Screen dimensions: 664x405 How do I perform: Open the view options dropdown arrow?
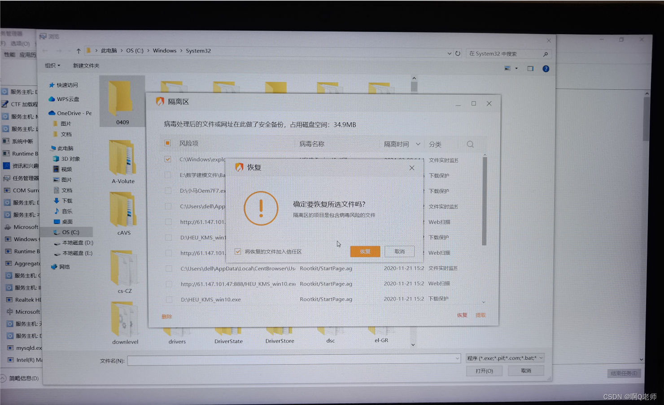[x=516, y=68]
